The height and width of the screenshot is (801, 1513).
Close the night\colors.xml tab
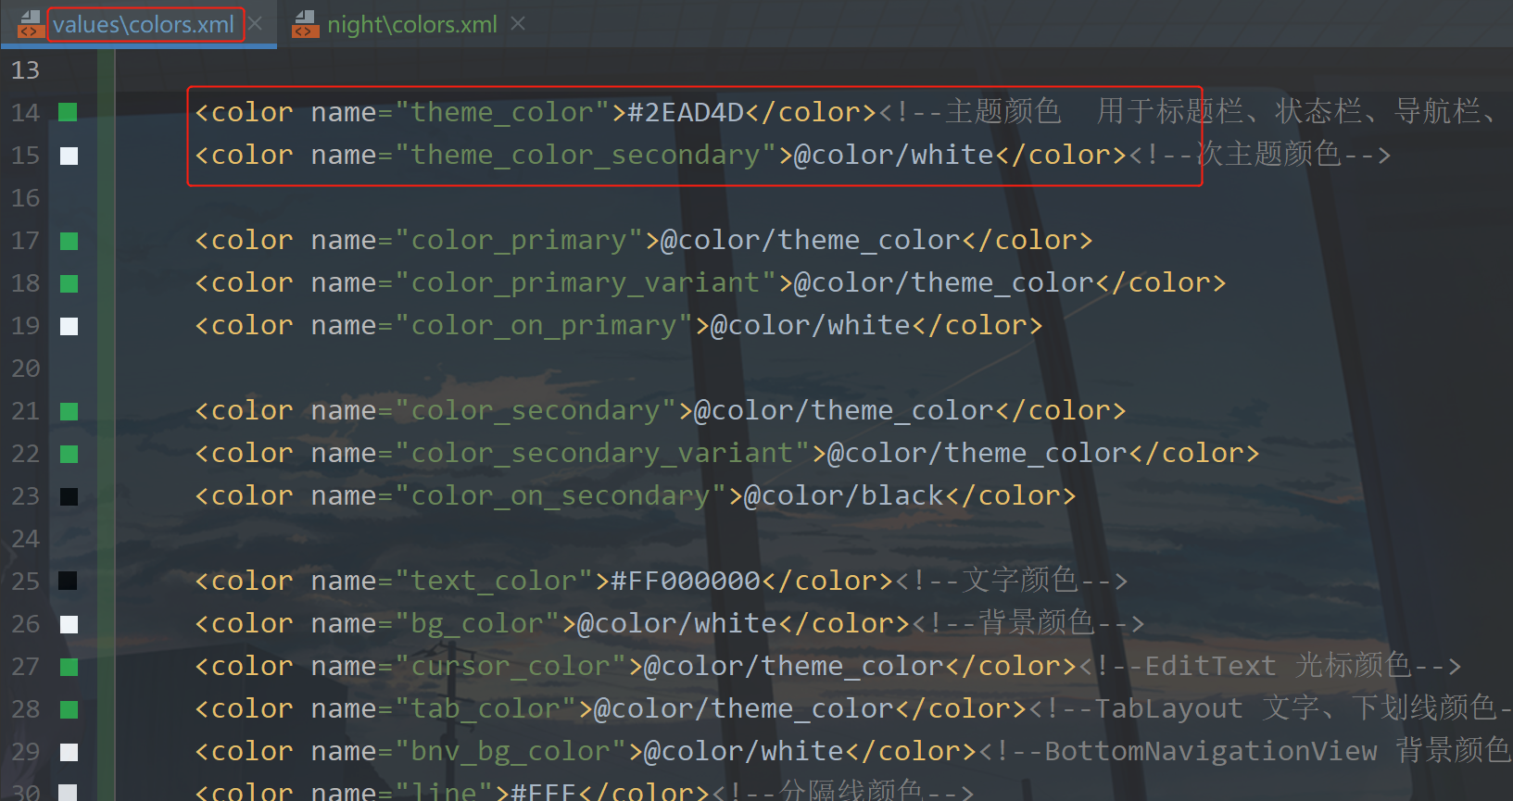click(518, 24)
